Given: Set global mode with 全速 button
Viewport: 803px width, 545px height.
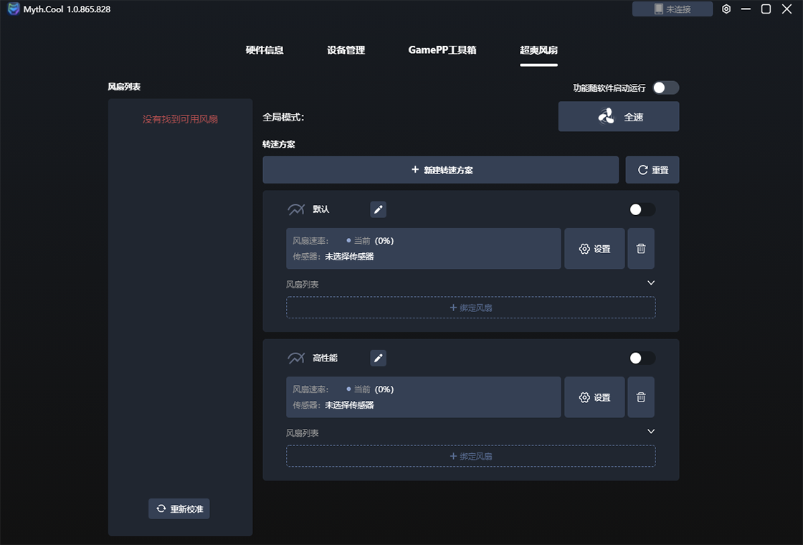Looking at the screenshot, I should pos(618,117).
